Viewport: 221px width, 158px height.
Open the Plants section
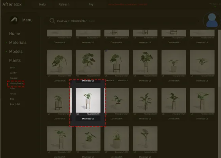(x=15, y=60)
